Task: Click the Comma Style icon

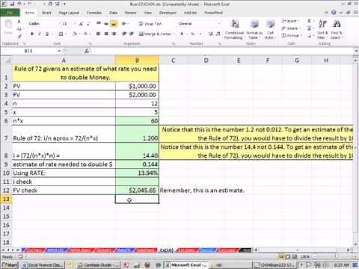Action: click(200, 34)
